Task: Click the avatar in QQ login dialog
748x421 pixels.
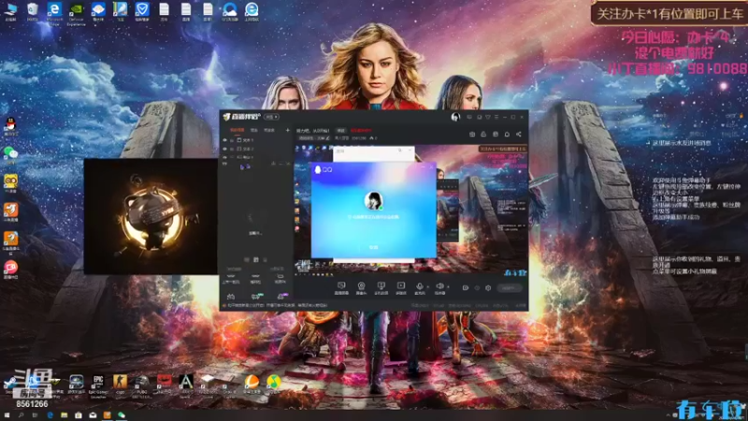Action: tap(373, 201)
